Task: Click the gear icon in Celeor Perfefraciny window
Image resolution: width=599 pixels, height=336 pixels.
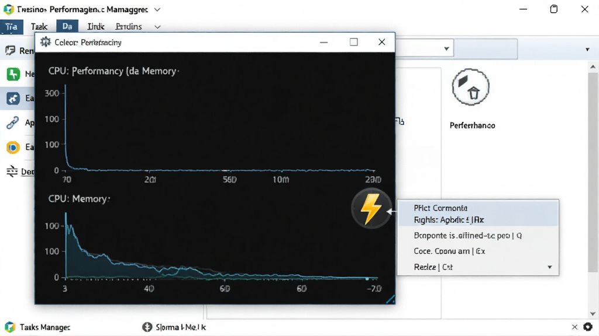Action: (x=46, y=42)
